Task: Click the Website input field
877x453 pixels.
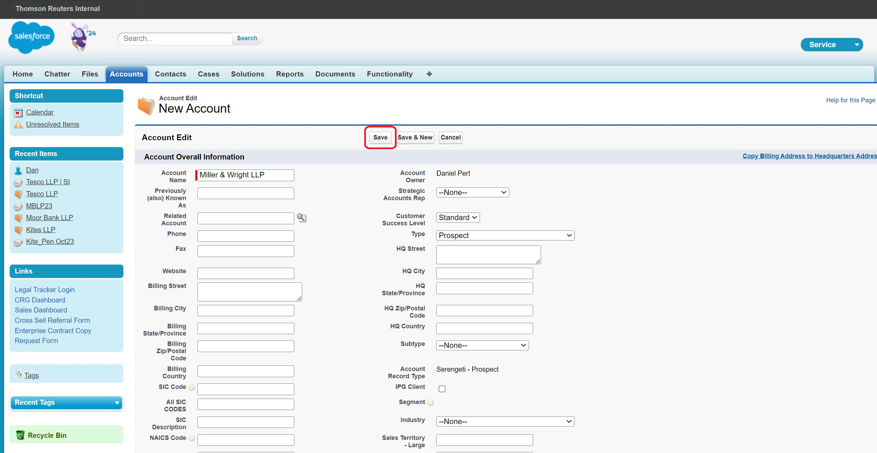Action: (x=246, y=273)
